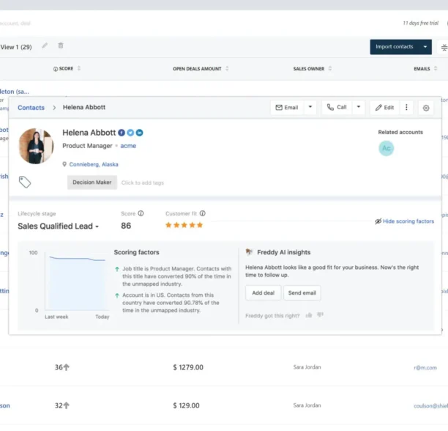Click the info icon in SCORE column header
Image resolution: width=448 pixels, height=431 pixels.
point(56,69)
